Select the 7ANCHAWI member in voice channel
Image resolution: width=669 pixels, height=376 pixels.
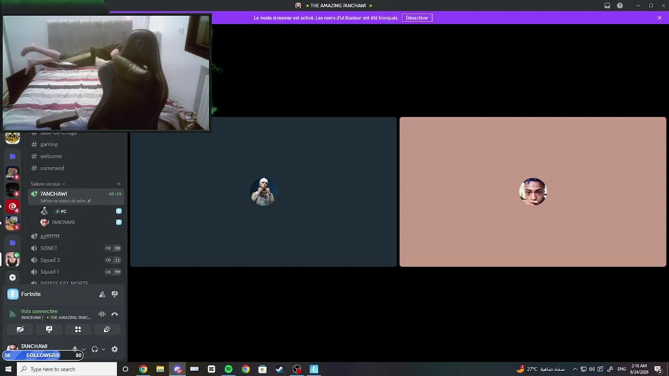81,222
